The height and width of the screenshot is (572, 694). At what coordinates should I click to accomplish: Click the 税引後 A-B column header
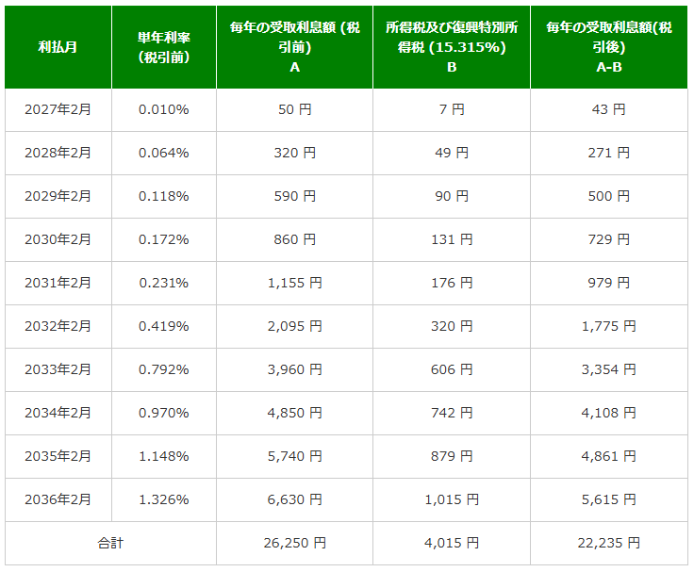[608, 47]
